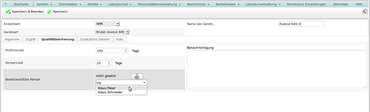The image size is (370, 112).
Task: Expand the responsible person combo box arrow
Action: coord(144,83)
